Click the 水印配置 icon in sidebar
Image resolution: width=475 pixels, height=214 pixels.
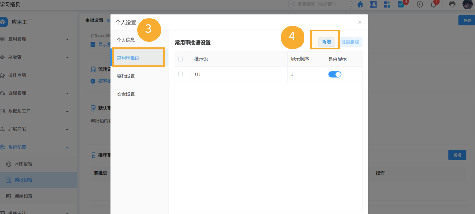point(9,164)
